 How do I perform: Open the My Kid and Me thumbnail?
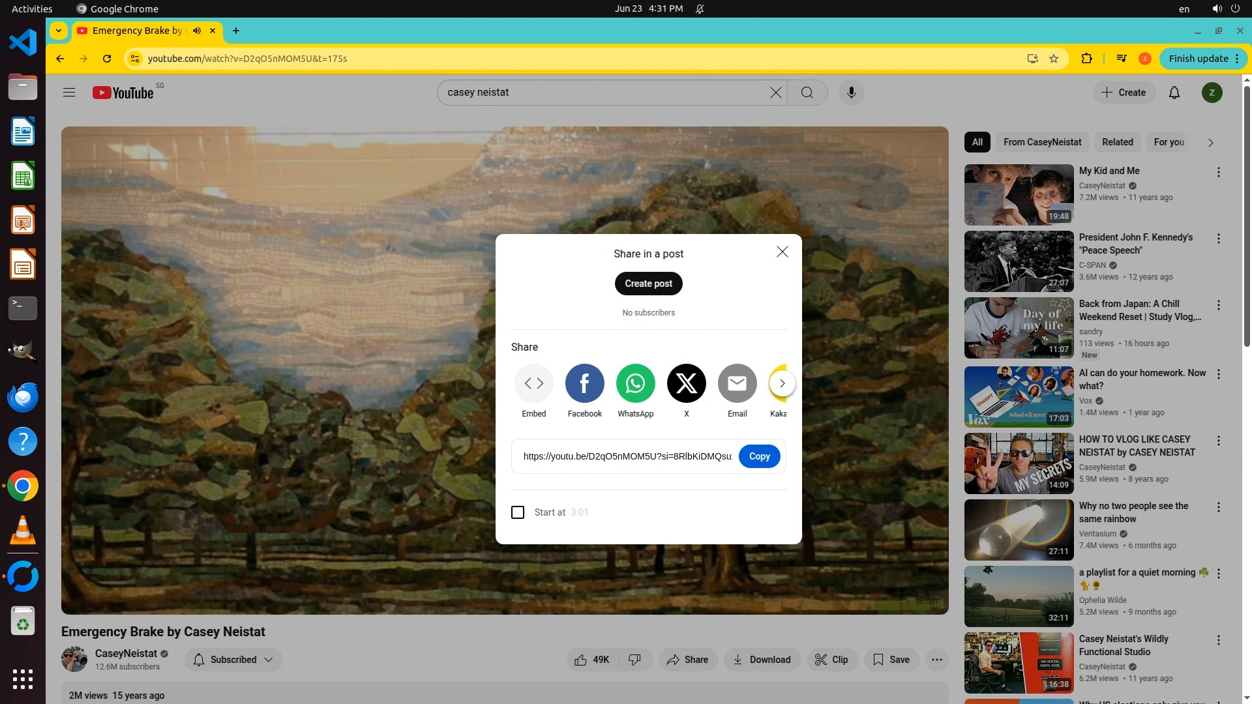tap(1019, 194)
